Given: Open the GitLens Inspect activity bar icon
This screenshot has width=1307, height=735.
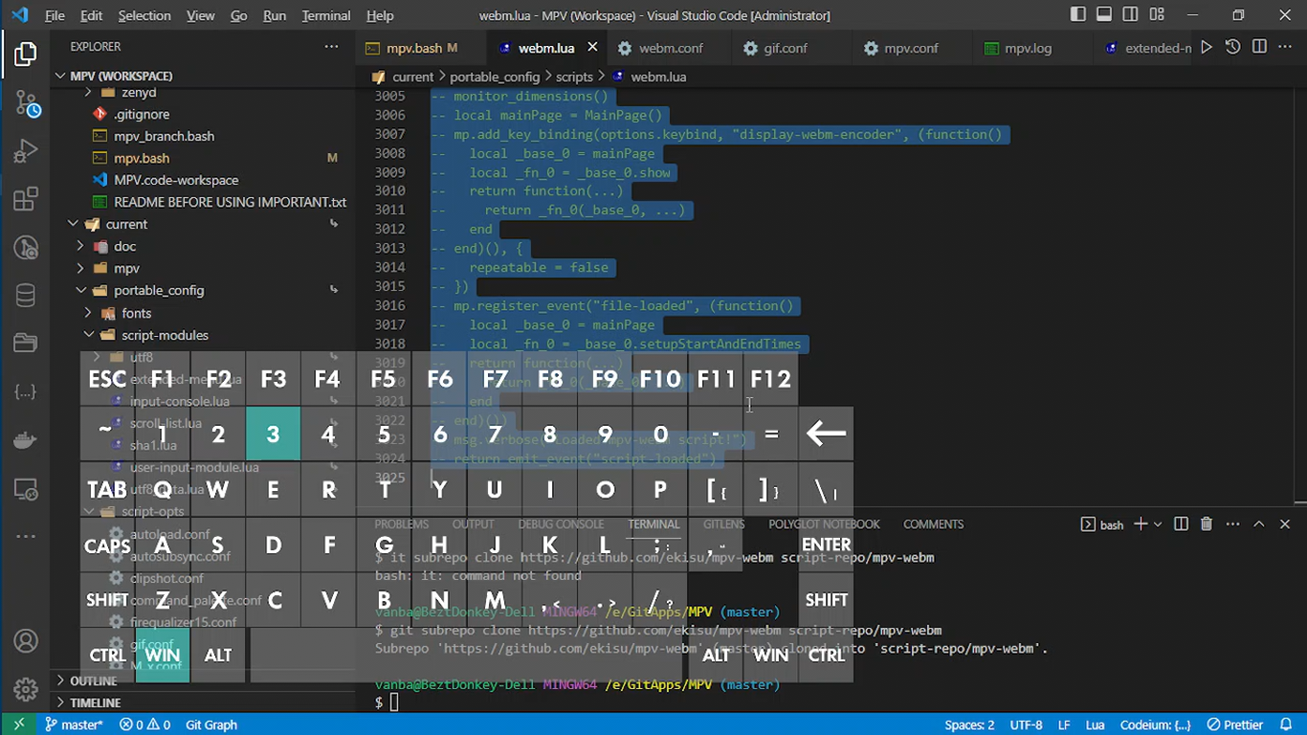Looking at the screenshot, I should [26, 249].
